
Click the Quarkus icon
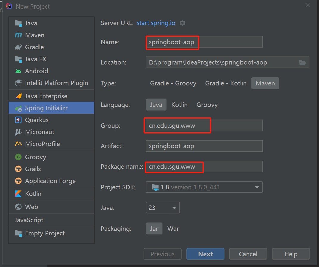click(18, 120)
